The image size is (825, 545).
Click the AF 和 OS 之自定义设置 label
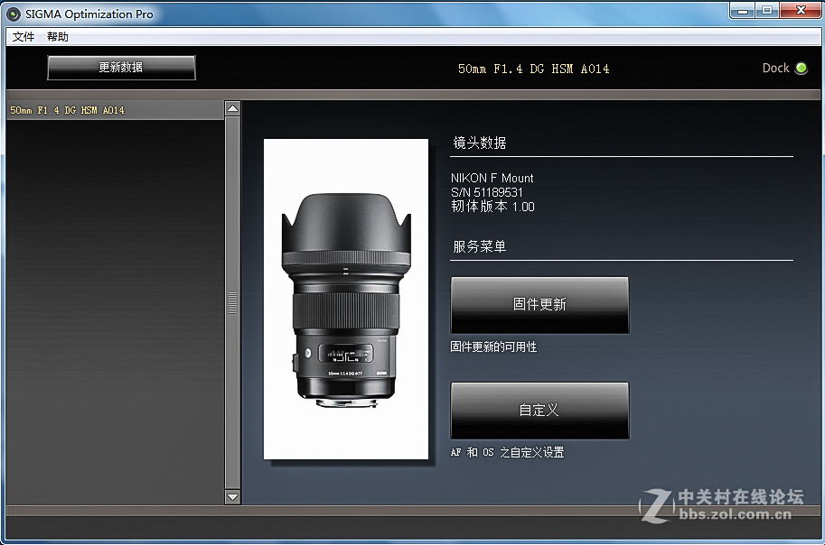point(508,452)
